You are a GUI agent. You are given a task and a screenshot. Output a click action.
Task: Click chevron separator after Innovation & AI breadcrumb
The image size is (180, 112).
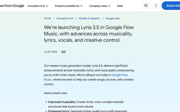(x=76, y=18)
